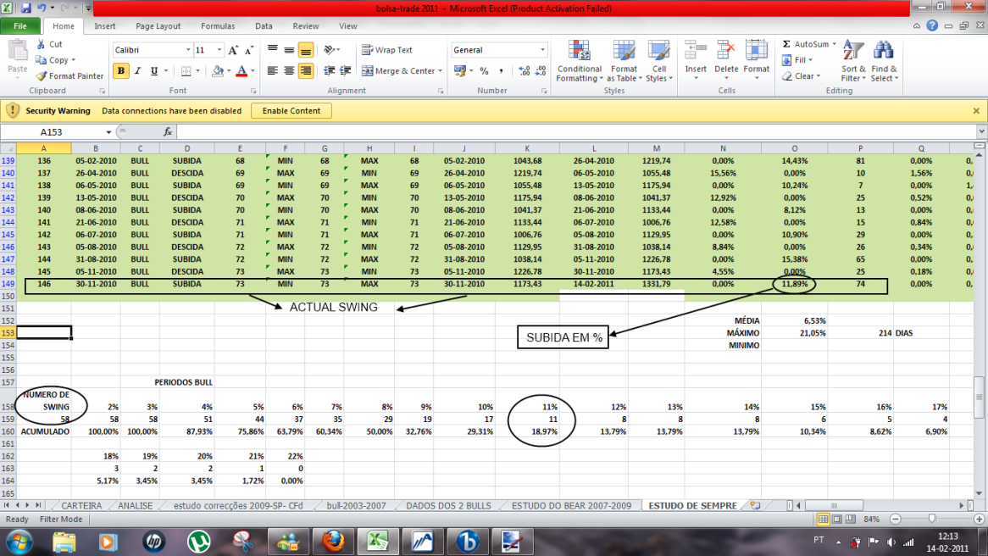
Task: Open the DADOS DOS 2 BULLS sheet
Action: click(x=448, y=505)
